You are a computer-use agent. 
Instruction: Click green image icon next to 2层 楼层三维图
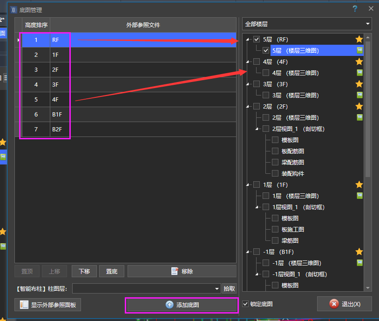[359, 117]
